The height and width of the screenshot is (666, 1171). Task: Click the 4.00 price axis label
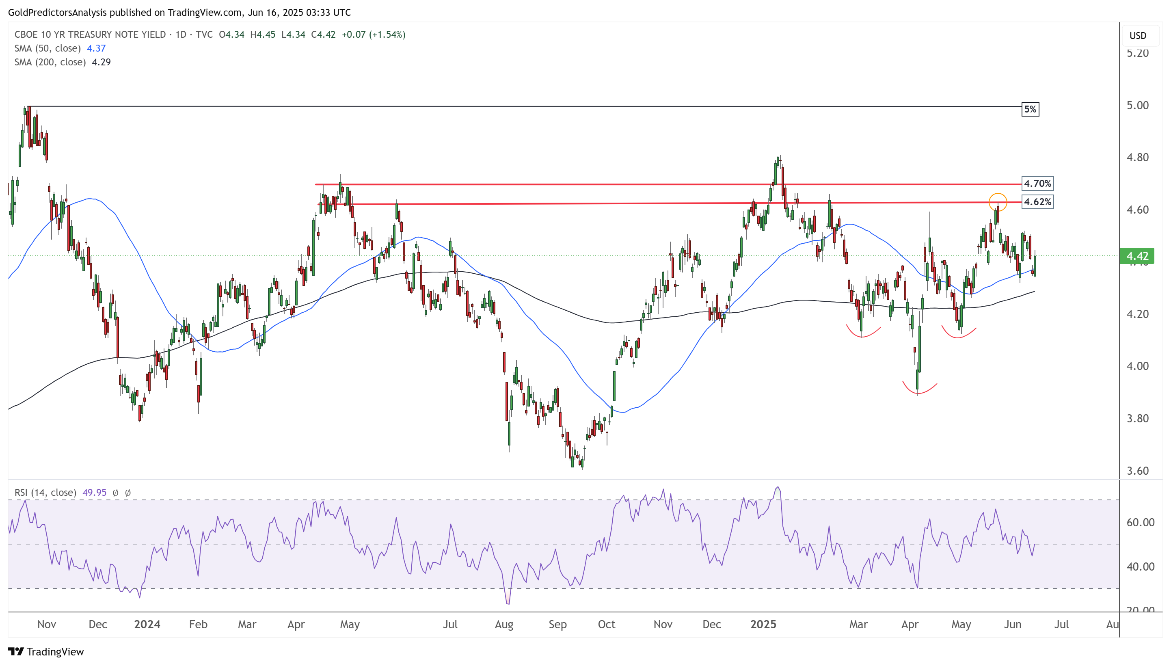click(x=1138, y=366)
